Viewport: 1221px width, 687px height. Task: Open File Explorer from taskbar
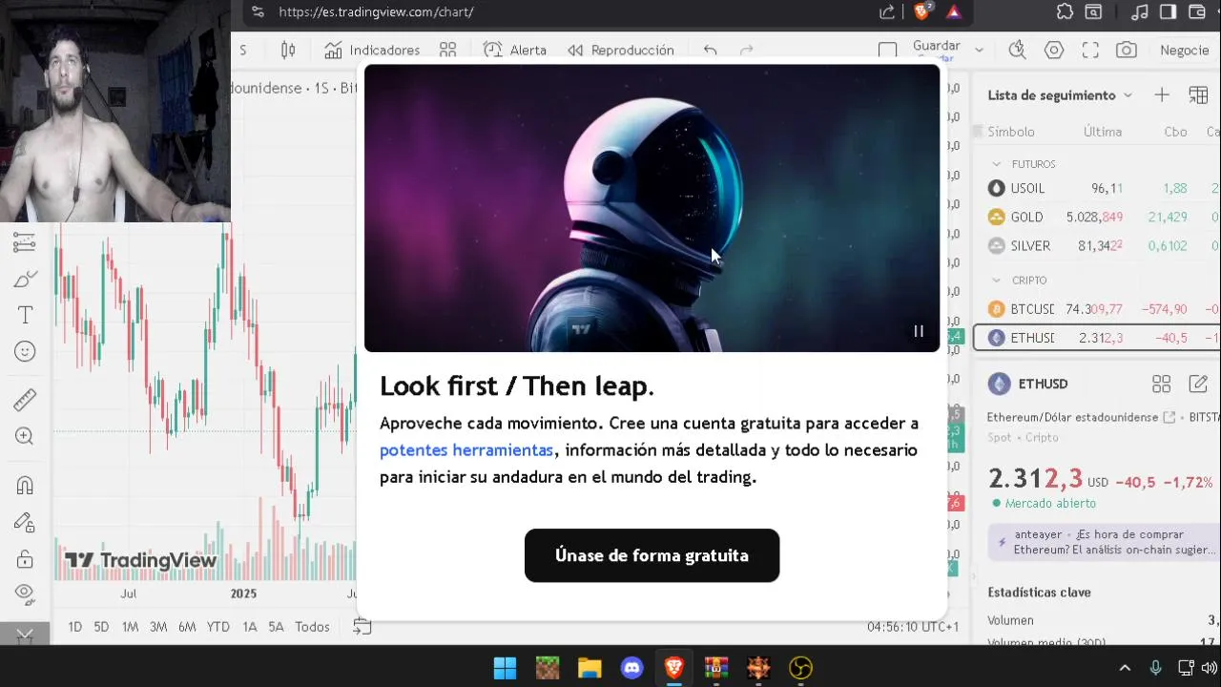coord(590,668)
